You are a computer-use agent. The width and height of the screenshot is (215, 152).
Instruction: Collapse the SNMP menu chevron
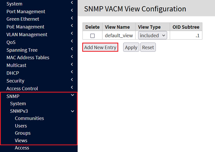coord(72,96)
